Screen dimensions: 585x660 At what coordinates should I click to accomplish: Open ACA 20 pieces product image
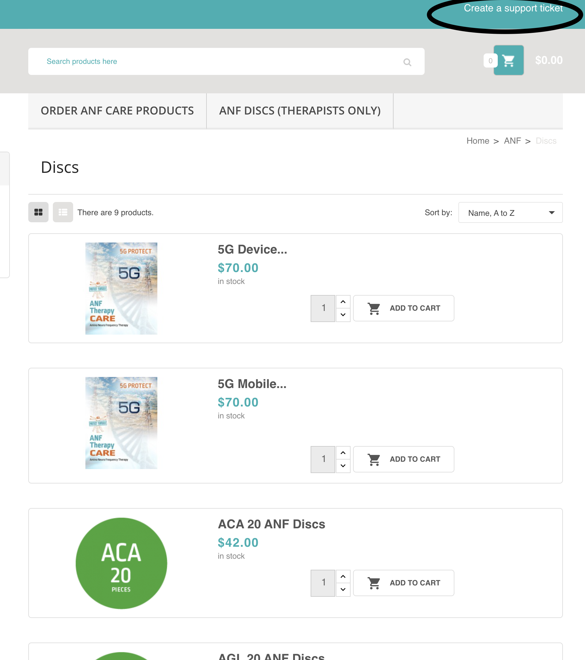coord(121,563)
